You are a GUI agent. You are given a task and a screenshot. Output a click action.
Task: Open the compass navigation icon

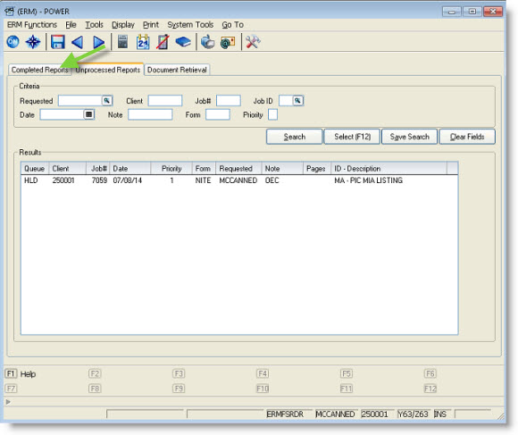pyautogui.click(x=33, y=42)
